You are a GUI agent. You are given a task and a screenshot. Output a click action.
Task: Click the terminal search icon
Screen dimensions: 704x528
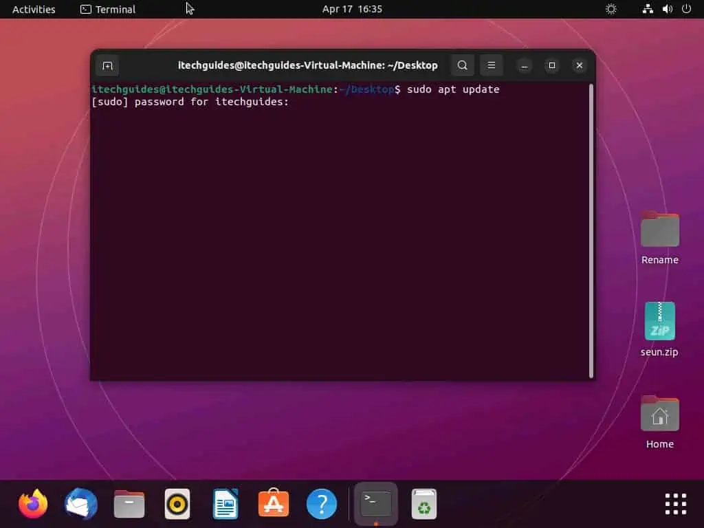(x=463, y=65)
